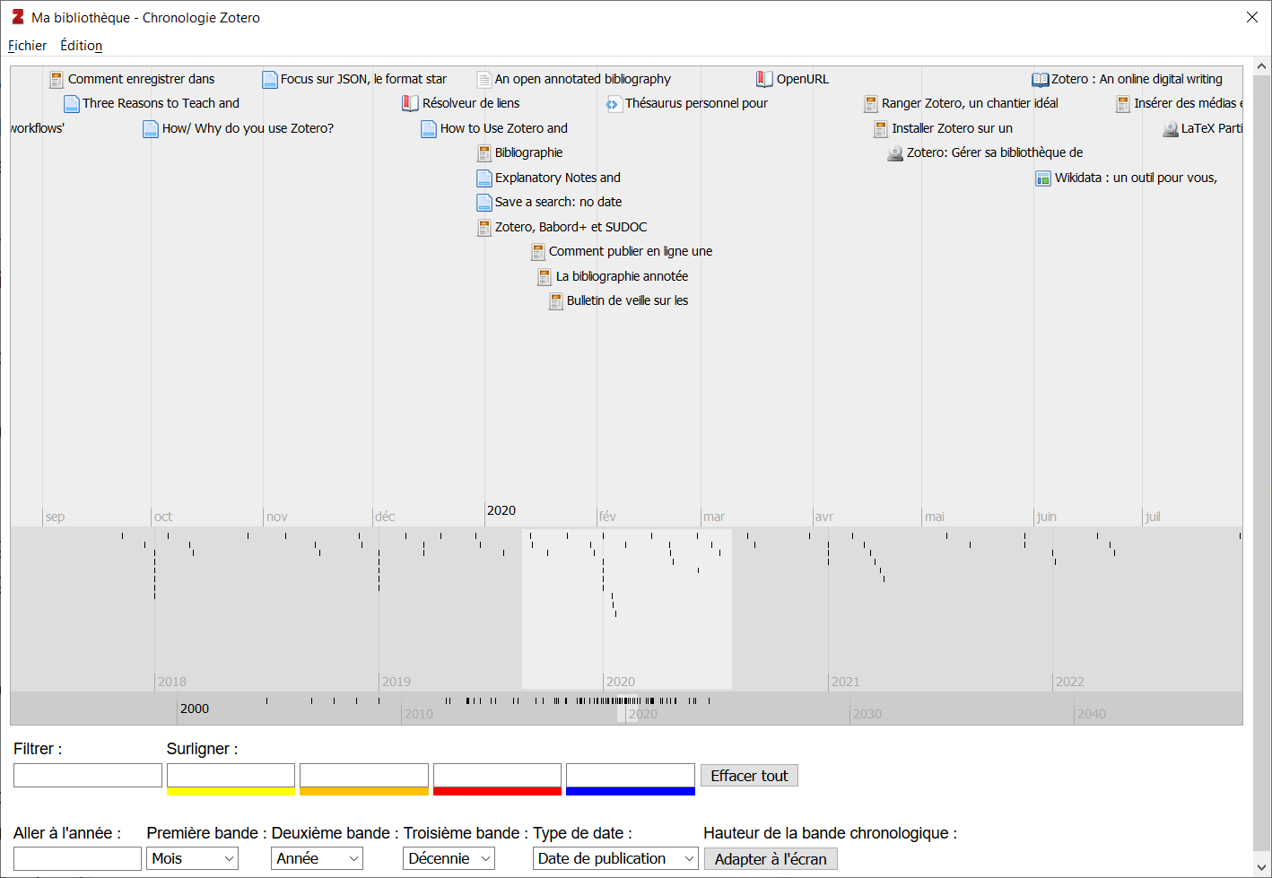Click icon of 'Explanatory Notes and'

pos(484,178)
